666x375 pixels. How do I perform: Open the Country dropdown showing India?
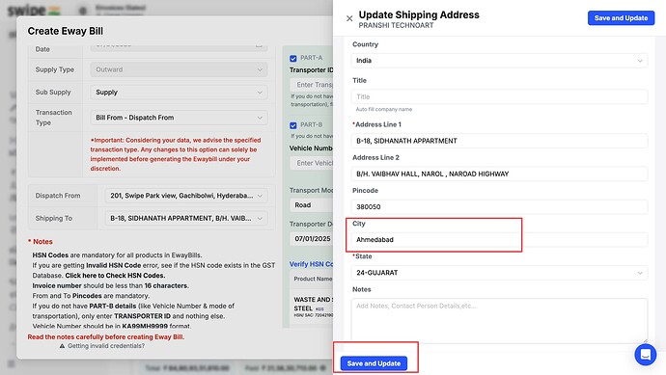(x=499, y=61)
